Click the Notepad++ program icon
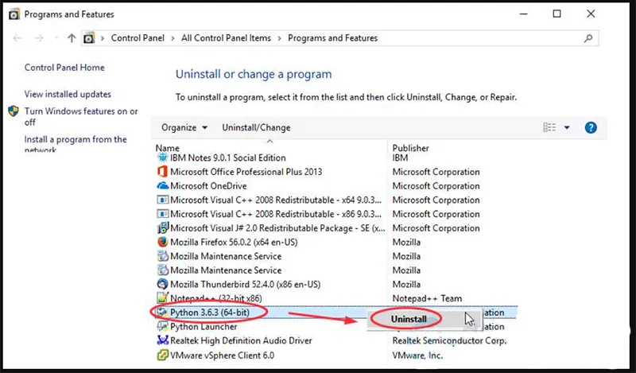The width and height of the screenshot is (636, 373). (162, 299)
